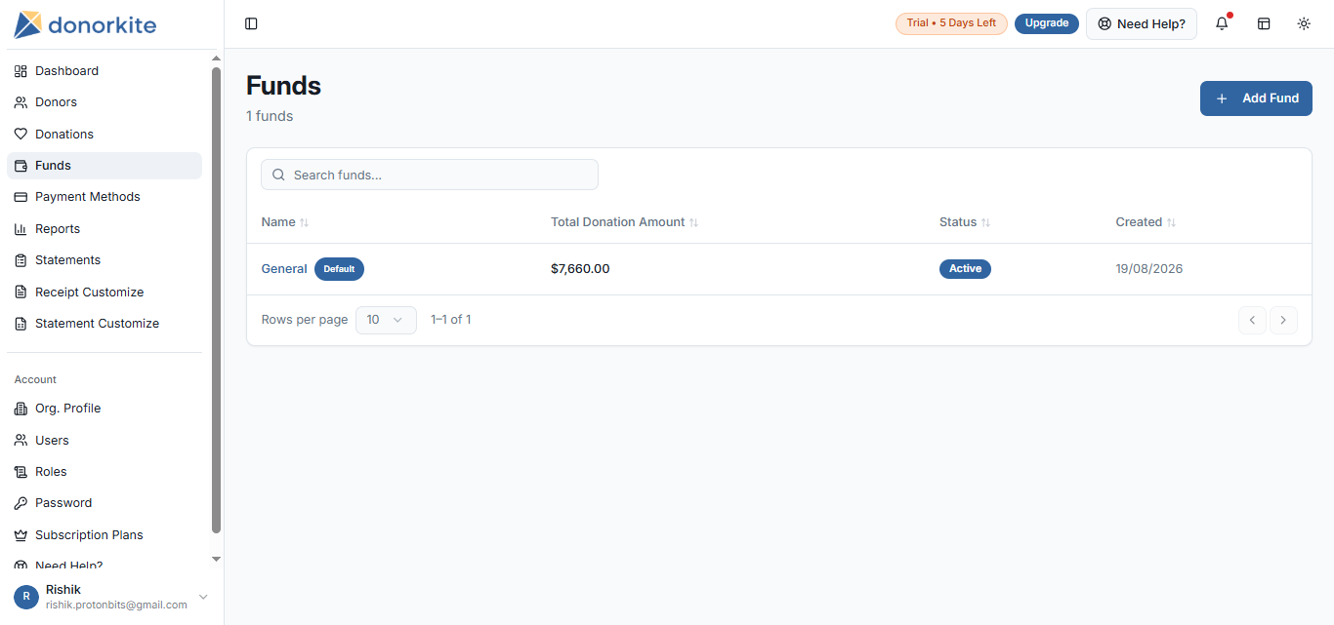Click the Subscription Plans crown icon

[21, 535]
